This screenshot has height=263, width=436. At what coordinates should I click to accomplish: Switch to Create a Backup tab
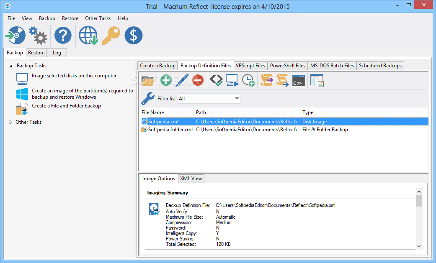tap(157, 66)
